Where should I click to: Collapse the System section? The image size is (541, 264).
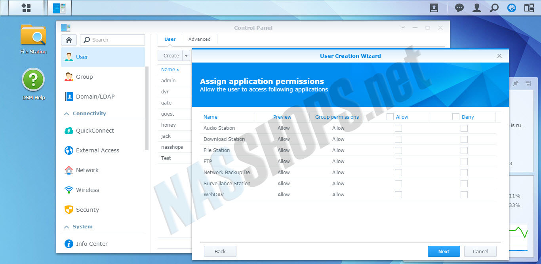[67, 227]
